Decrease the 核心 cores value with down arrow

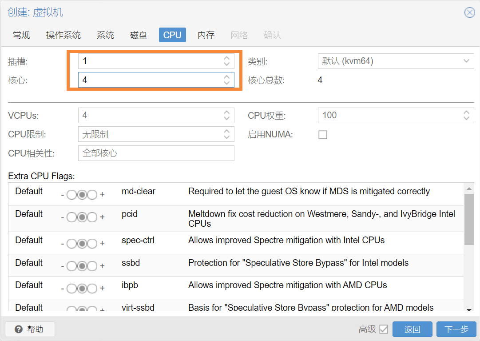coord(226,83)
